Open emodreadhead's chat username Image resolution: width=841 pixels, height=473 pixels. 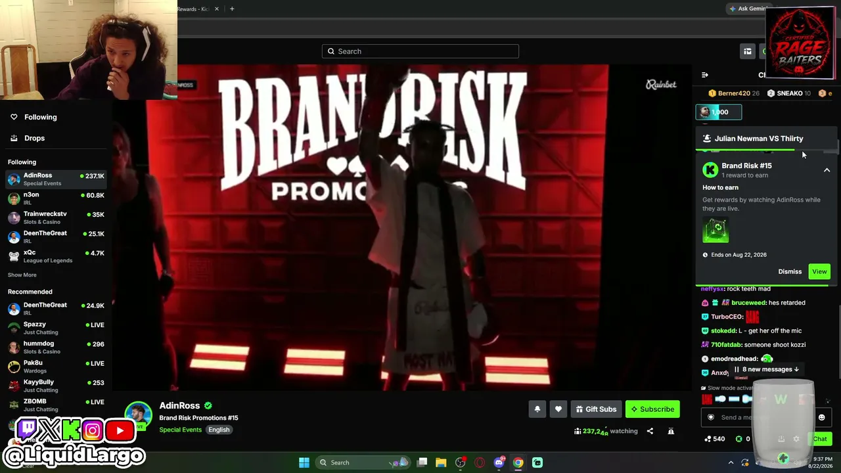[x=735, y=359]
